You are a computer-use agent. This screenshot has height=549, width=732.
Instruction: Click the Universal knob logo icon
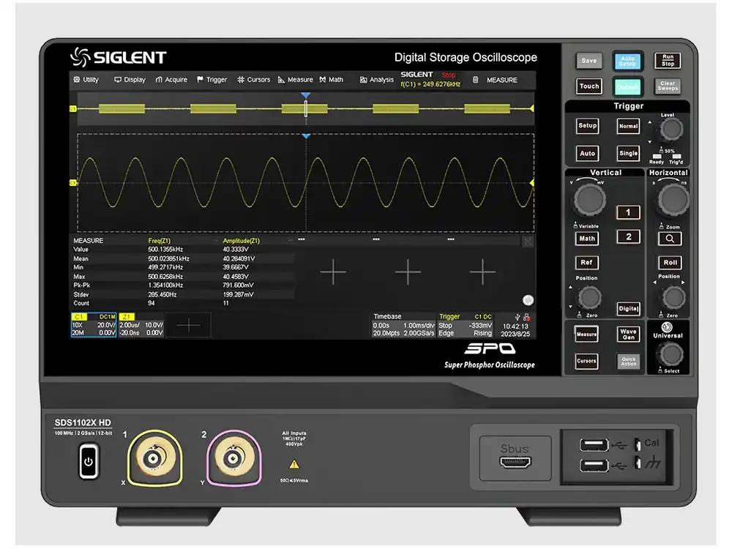[667, 326]
